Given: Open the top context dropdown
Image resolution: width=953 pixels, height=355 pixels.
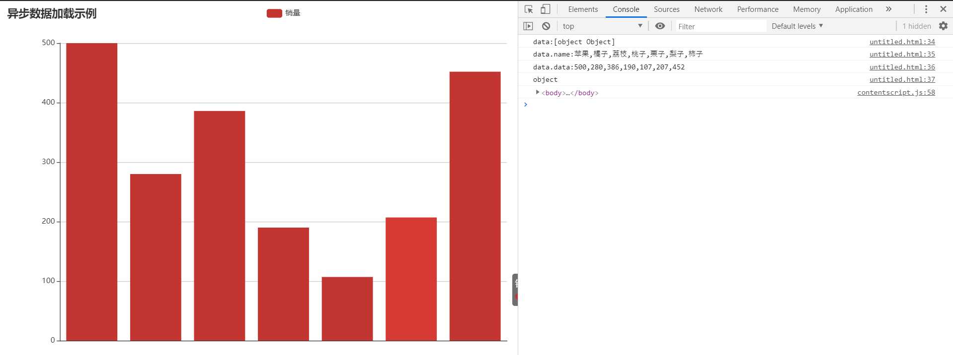Looking at the screenshot, I should click(602, 26).
